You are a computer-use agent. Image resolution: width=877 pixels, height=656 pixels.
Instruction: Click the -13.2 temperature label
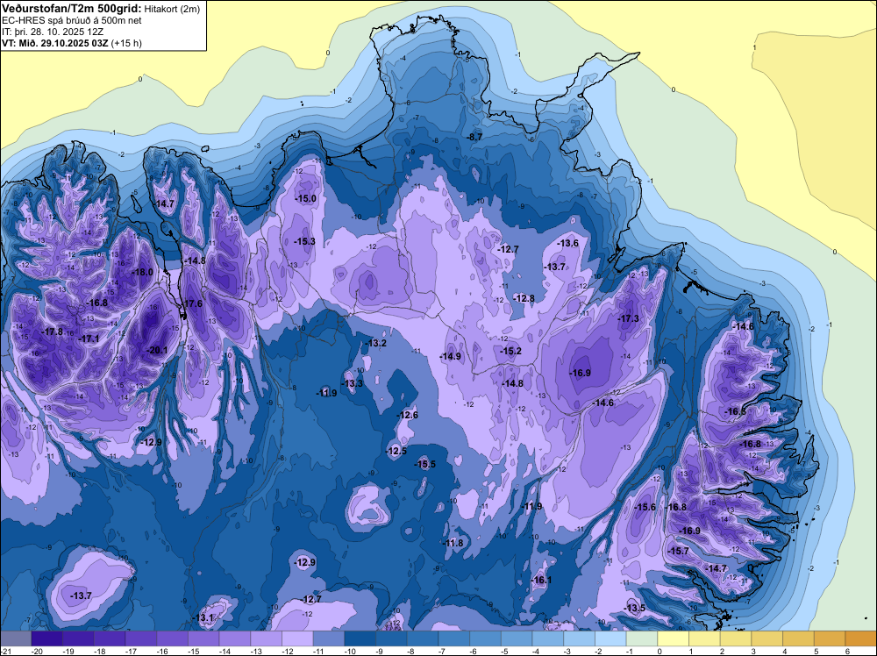click(376, 343)
